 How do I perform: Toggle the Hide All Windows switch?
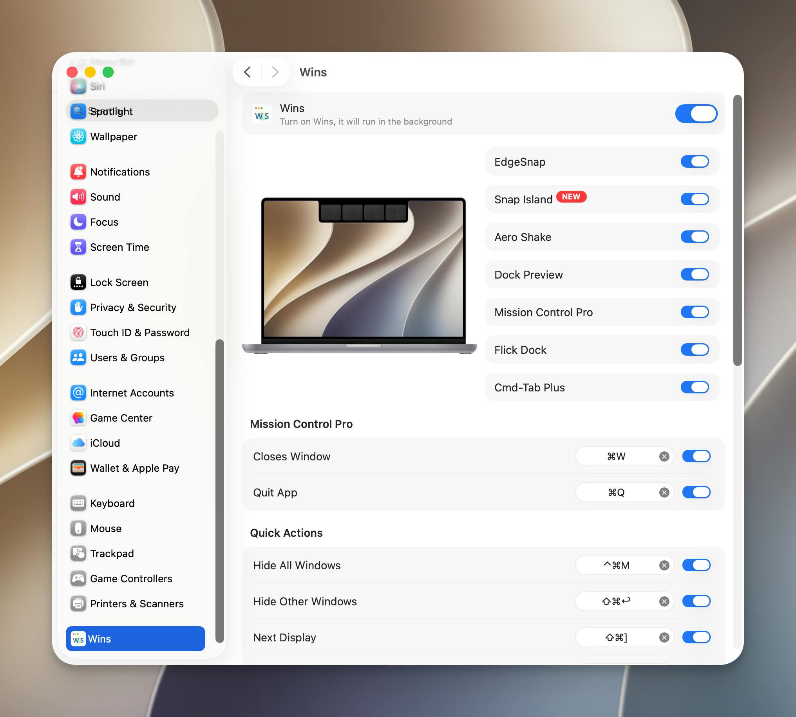[x=696, y=565]
